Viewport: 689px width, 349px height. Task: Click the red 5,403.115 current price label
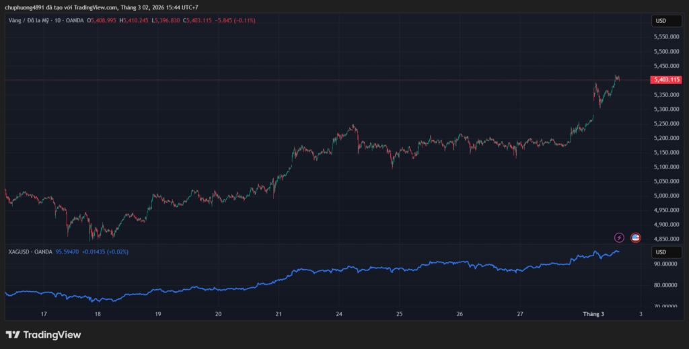pos(666,80)
